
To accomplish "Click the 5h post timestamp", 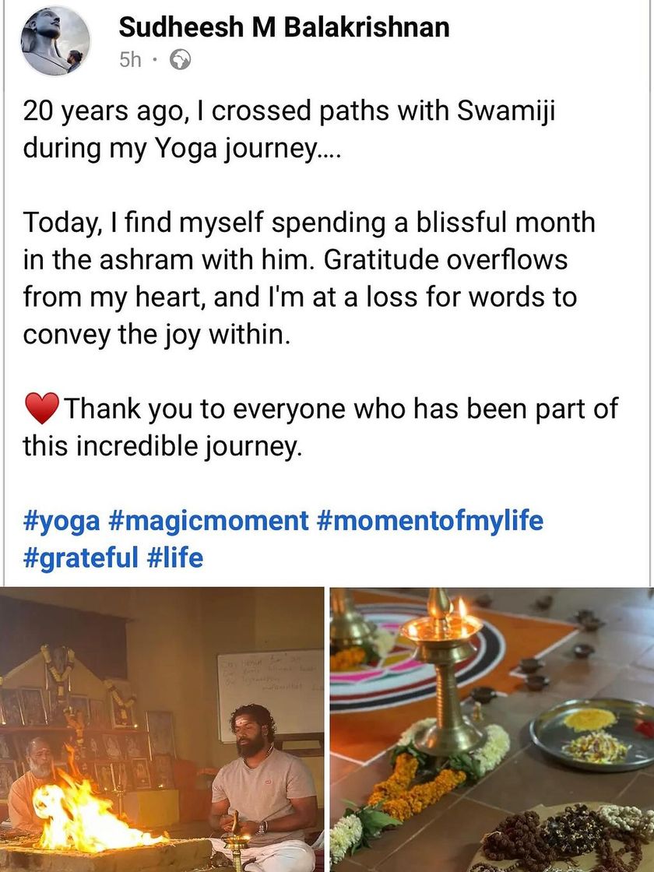I will [x=130, y=60].
